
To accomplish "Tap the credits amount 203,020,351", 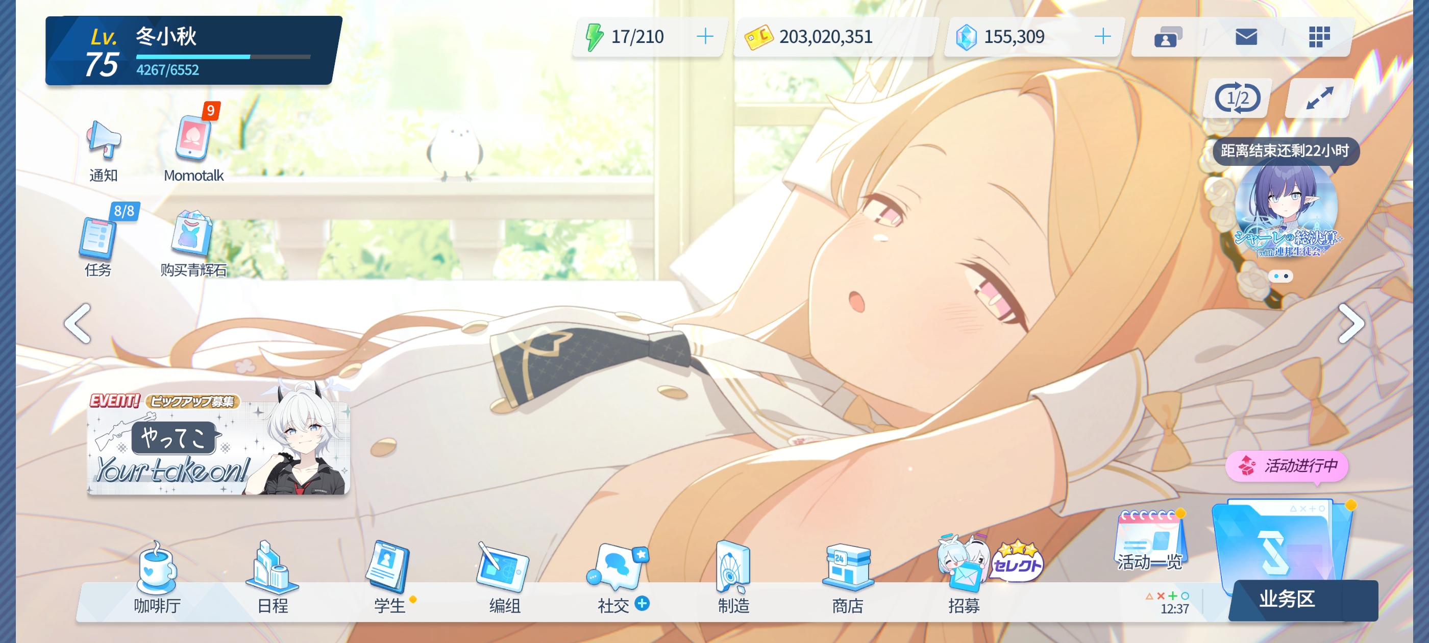I will pos(825,37).
